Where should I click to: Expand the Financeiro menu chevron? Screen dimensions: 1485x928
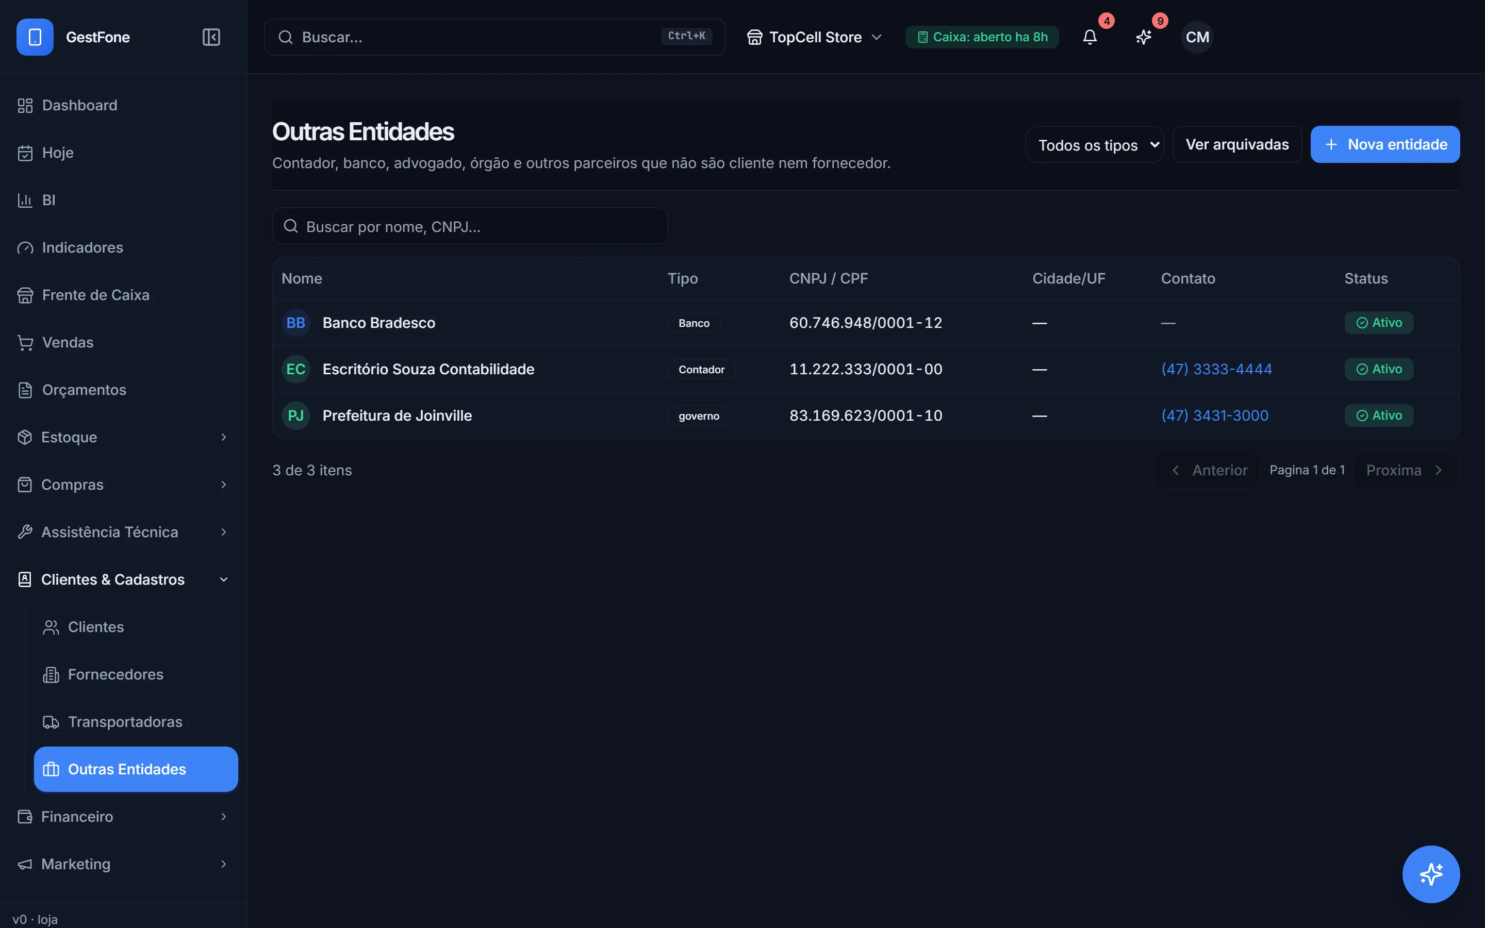(x=223, y=817)
